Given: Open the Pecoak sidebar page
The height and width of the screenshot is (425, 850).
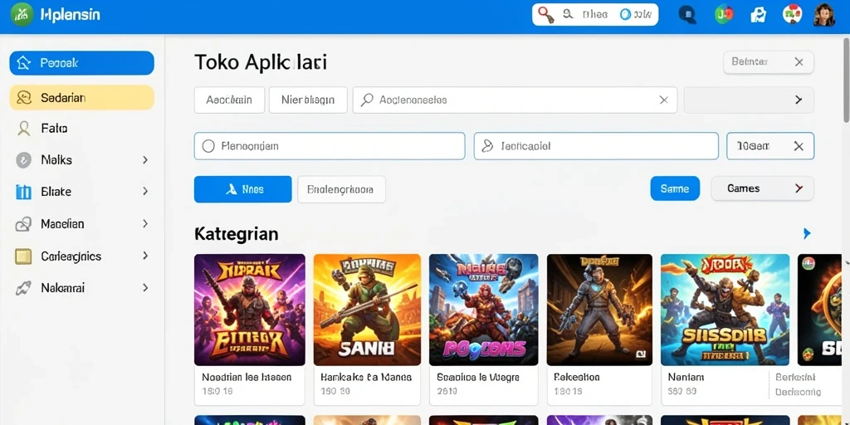Looking at the screenshot, I should [82, 63].
